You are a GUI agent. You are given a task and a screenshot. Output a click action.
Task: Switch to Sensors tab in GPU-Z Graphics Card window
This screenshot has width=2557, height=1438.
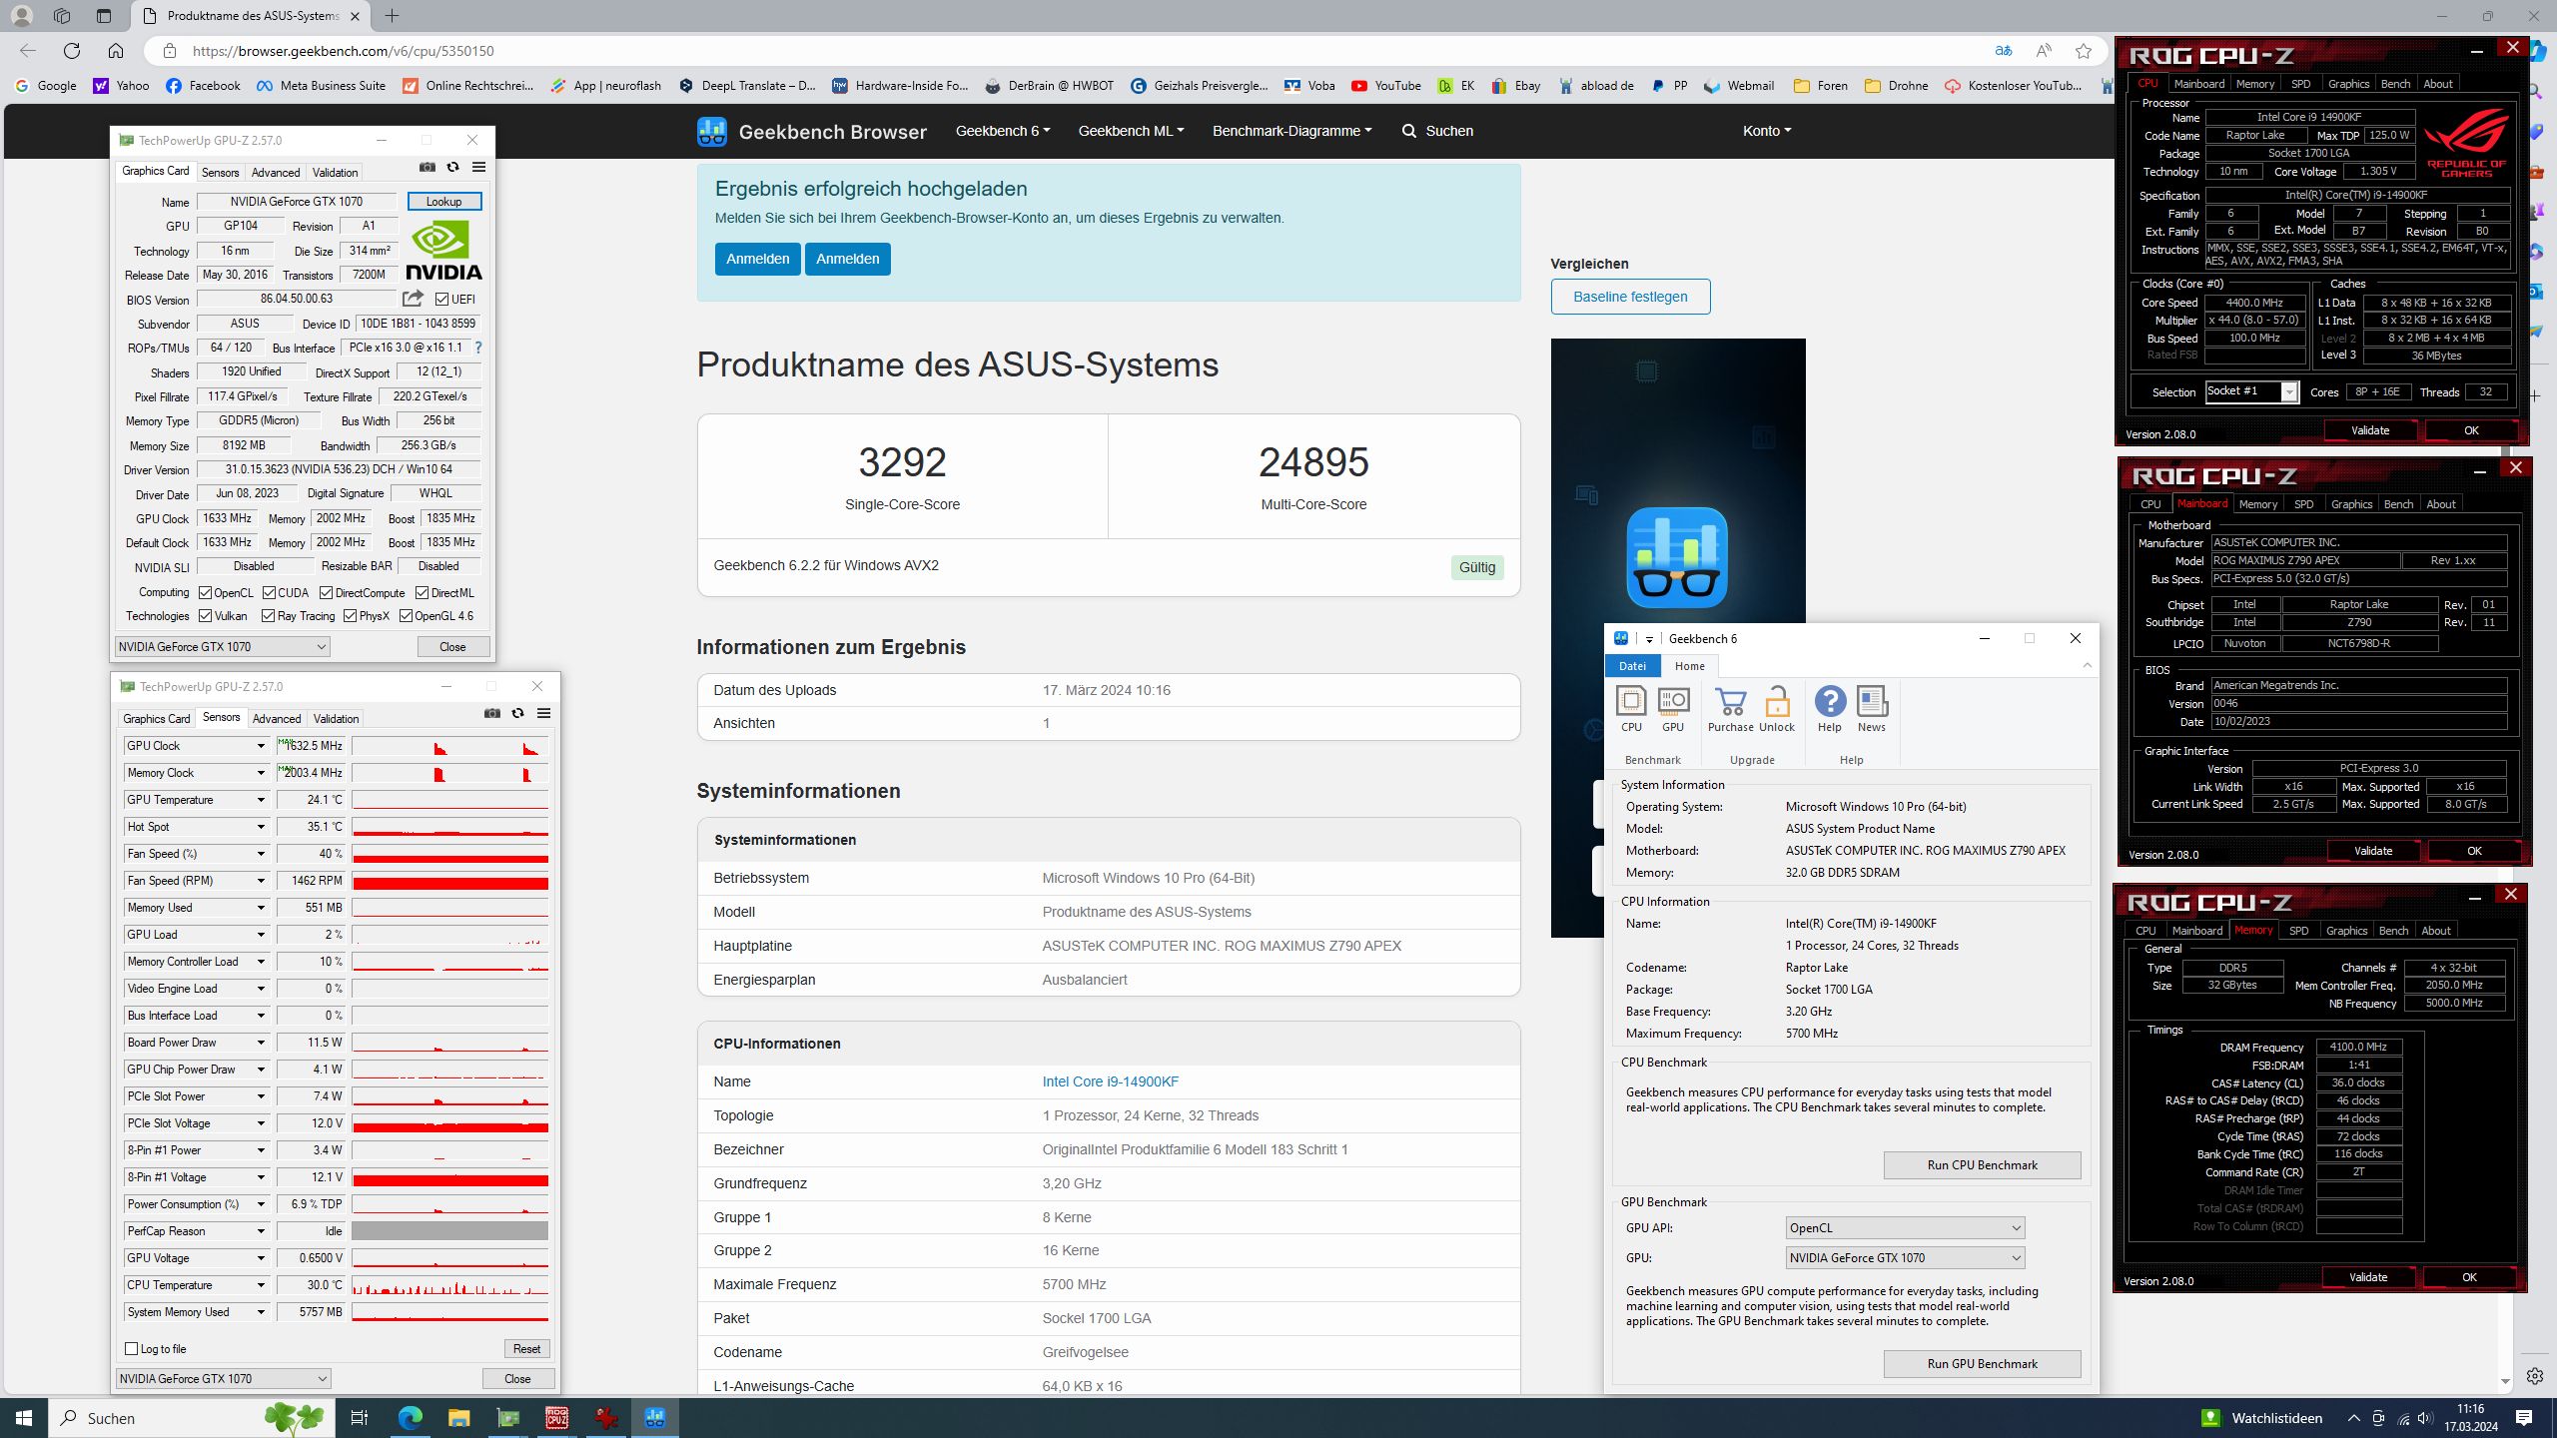[220, 172]
